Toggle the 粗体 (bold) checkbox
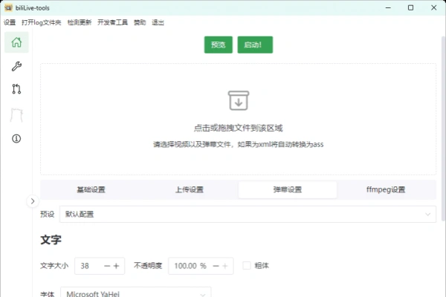 click(247, 265)
